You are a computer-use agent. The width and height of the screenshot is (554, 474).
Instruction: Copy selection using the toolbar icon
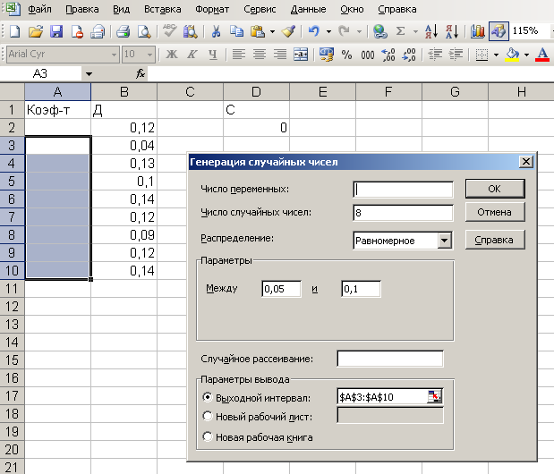[x=236, y=31]
